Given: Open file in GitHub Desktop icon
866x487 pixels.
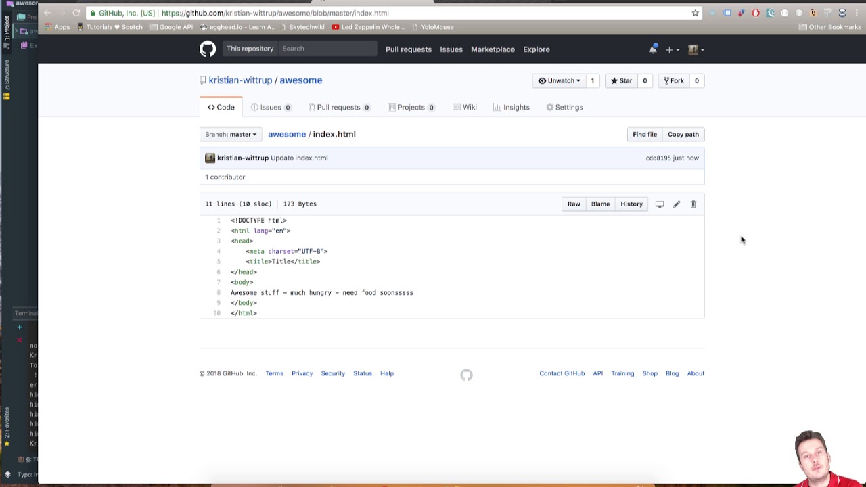Looking at the screenshot, I should (x=660, y=204).
